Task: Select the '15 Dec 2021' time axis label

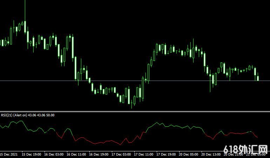Action: click(9, 154)
